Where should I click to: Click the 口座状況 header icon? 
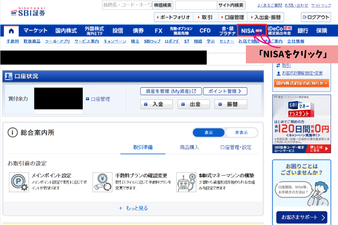click(9, 76)
